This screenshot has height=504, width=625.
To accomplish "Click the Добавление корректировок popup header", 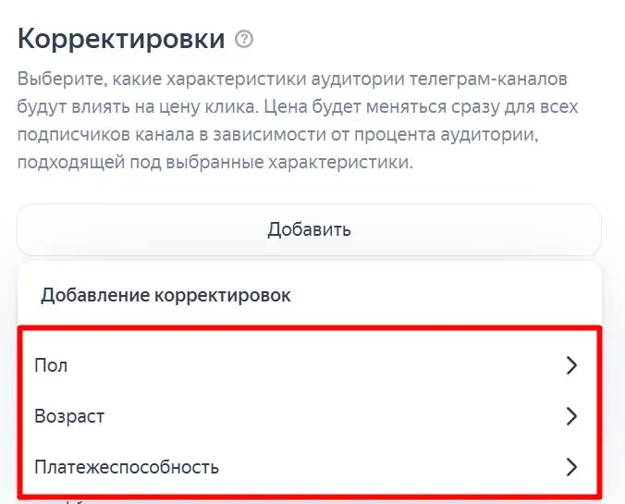I will (x=165, y=295).
